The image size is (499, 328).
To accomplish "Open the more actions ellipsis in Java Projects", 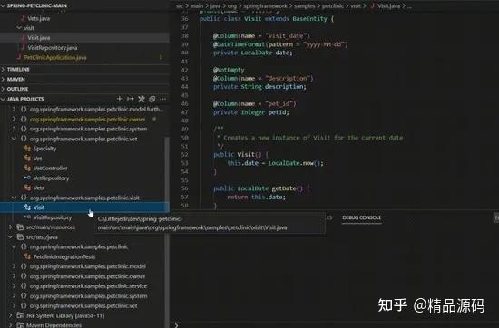I will coord(163,99).
